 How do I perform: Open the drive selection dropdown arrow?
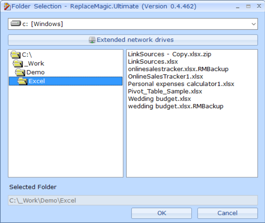click(x=253, y=24)
